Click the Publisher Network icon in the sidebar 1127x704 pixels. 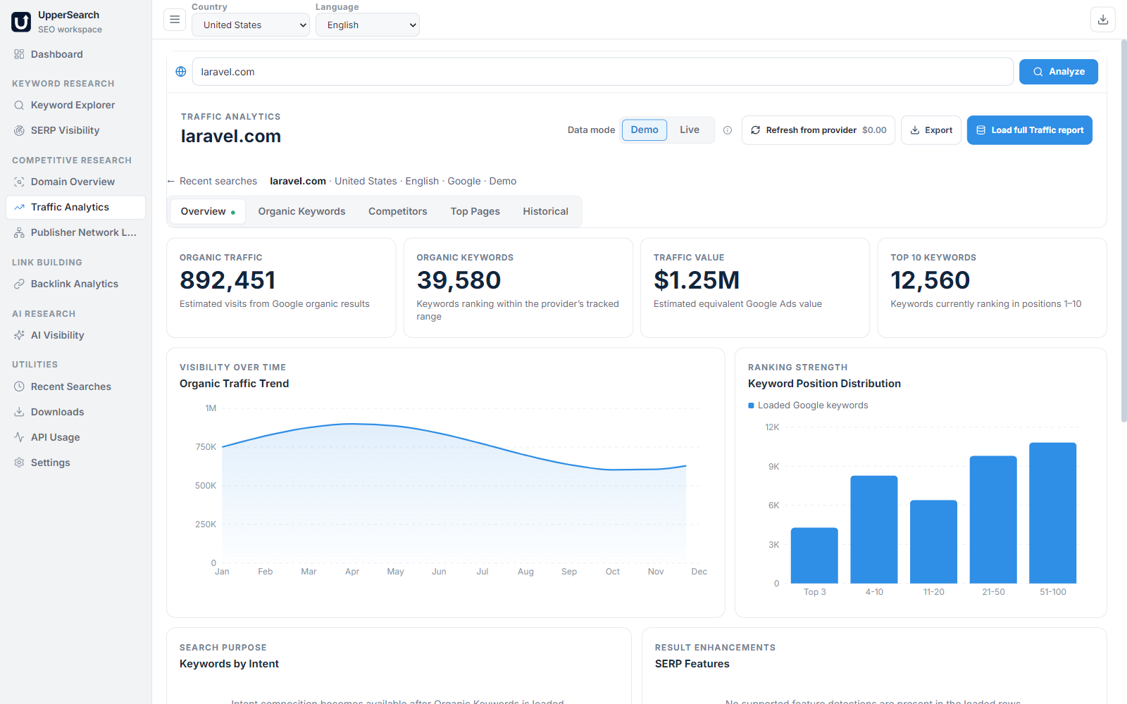[19, 232]
